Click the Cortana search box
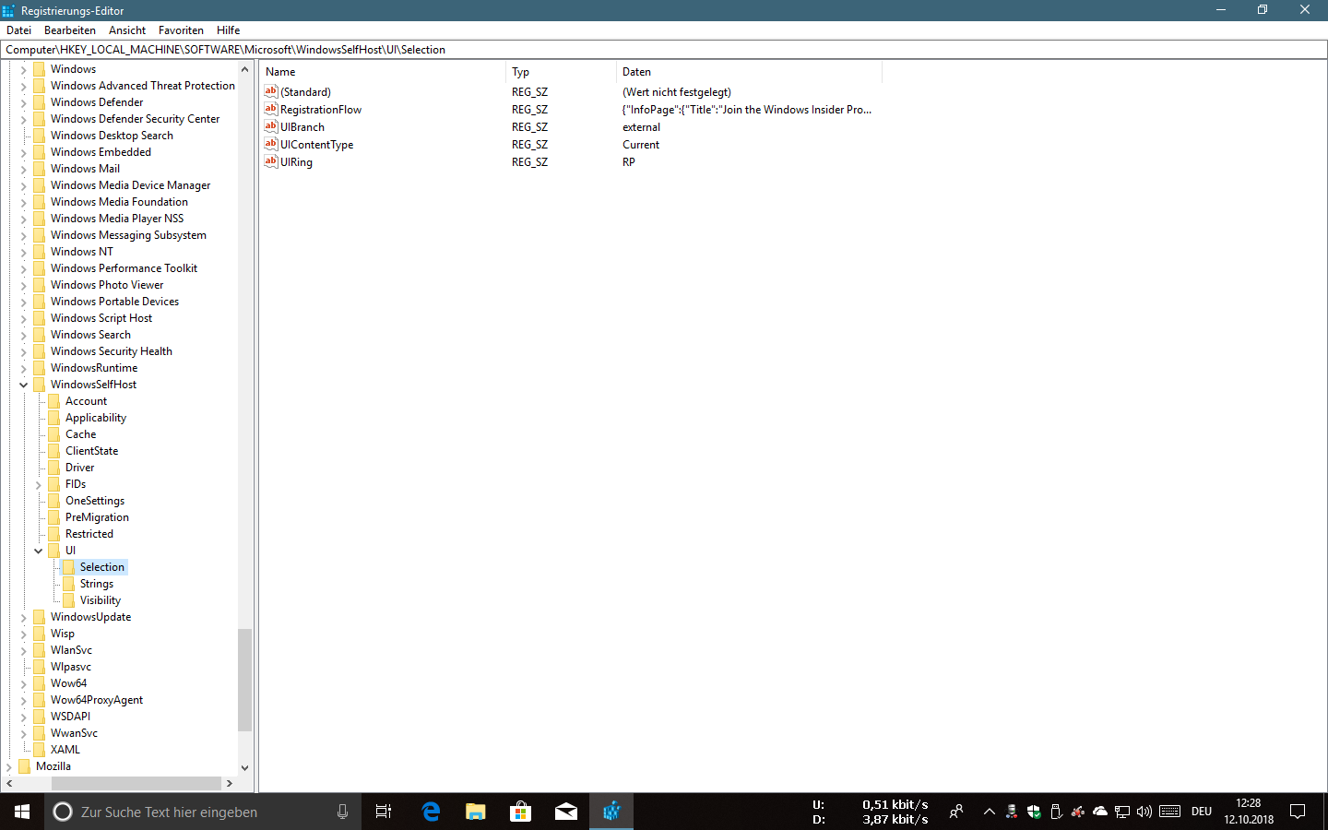The image size is (1328, 830). click(203, 812)
